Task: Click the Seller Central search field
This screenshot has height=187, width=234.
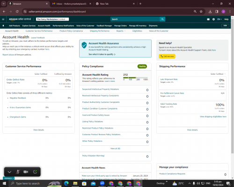Action: [x=135, y=19]
